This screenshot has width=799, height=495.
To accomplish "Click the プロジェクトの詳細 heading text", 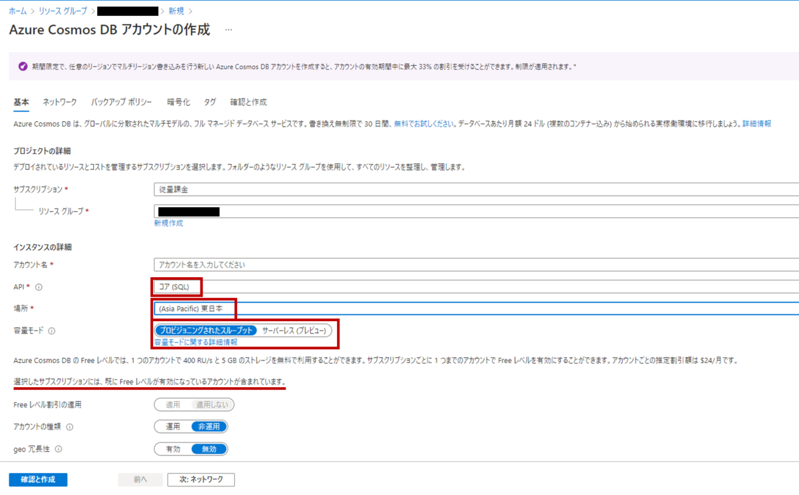I will point(41,151).
